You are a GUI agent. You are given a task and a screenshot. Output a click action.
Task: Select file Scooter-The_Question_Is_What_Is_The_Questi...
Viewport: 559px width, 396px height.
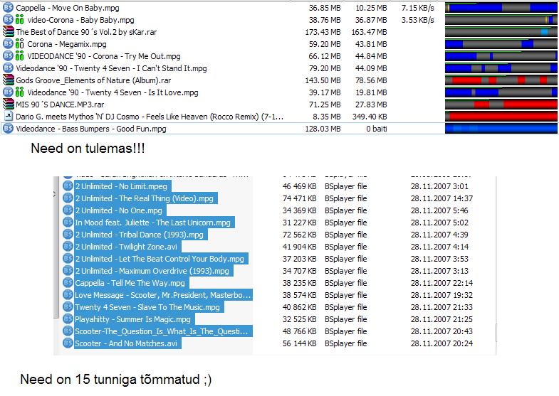tap(163, 331)
